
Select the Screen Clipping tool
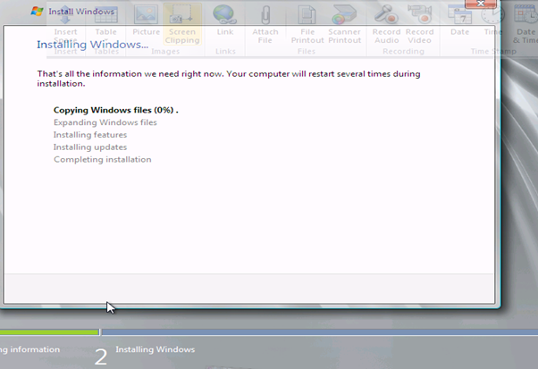tap(182, 24)
